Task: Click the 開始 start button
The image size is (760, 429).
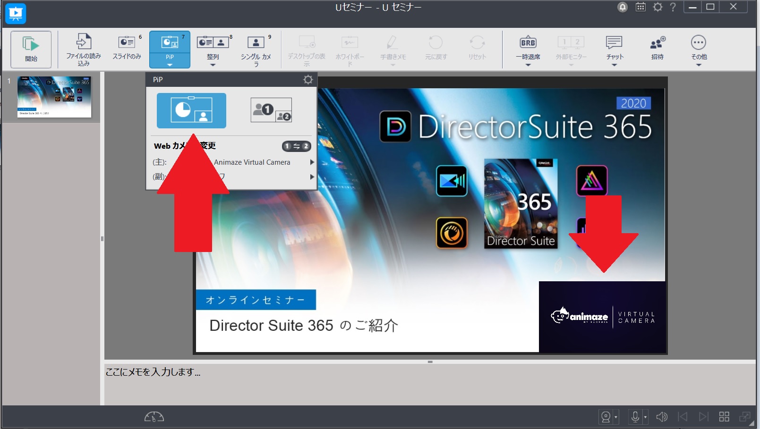Action: tap(31, 50)
